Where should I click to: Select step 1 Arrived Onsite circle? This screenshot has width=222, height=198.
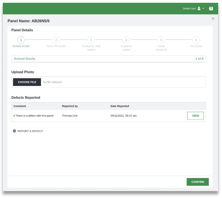click(x=21, y=40)
